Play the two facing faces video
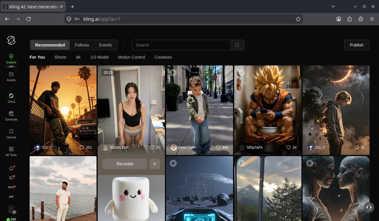Viewport: 379px width, 221px height. (310, 163)
